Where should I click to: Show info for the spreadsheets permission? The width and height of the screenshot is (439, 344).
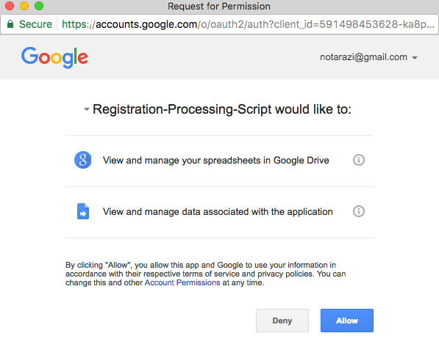pos(359,160)
